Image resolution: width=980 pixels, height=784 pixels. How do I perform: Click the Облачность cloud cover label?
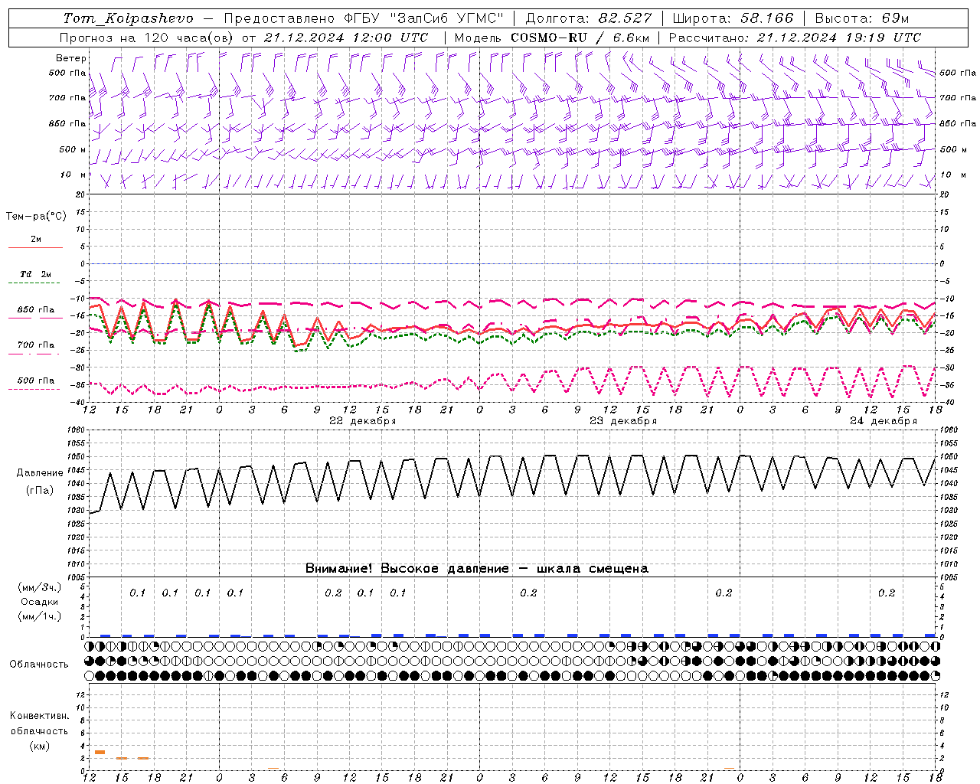click(39, 664)
